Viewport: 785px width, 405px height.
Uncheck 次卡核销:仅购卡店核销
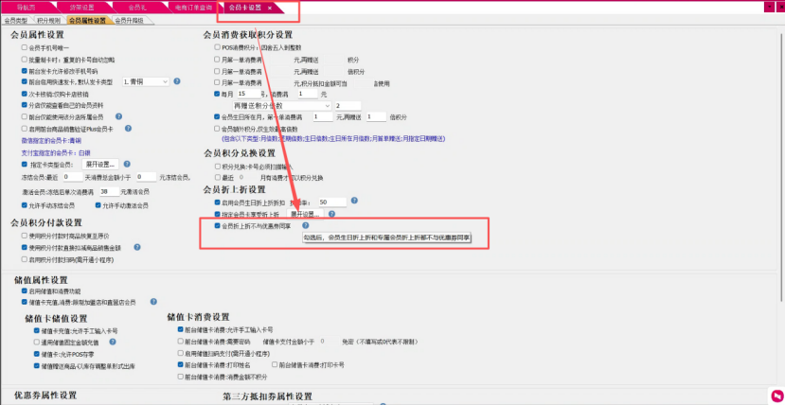(24, 94)
